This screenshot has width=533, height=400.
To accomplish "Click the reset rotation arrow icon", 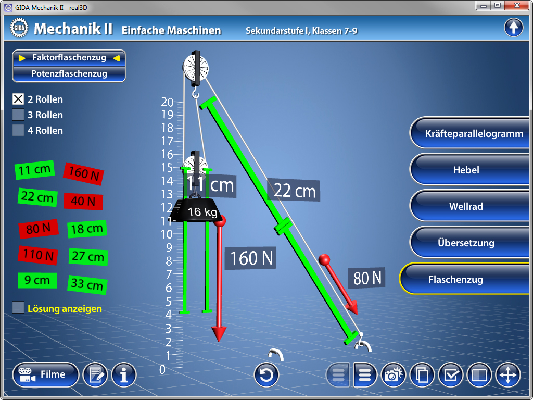I will click(266, 375).
